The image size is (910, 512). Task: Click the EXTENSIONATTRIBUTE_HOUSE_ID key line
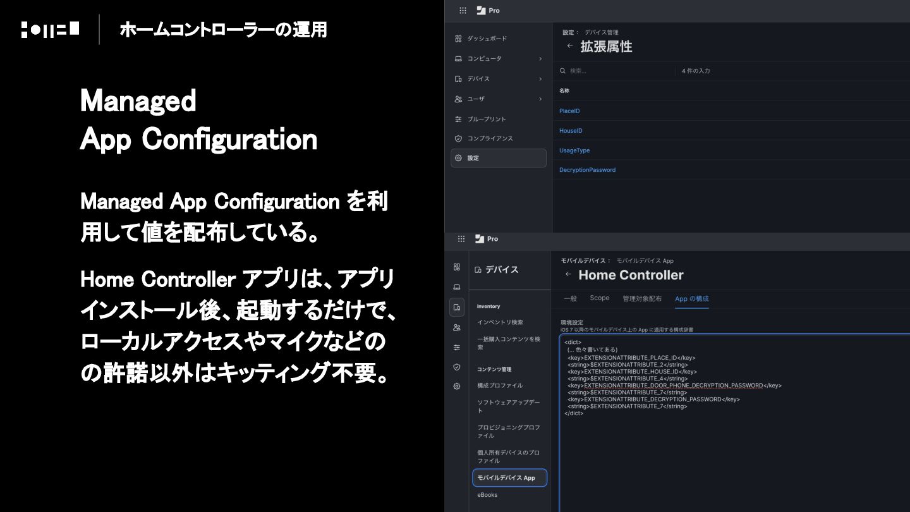coord(633,372)
